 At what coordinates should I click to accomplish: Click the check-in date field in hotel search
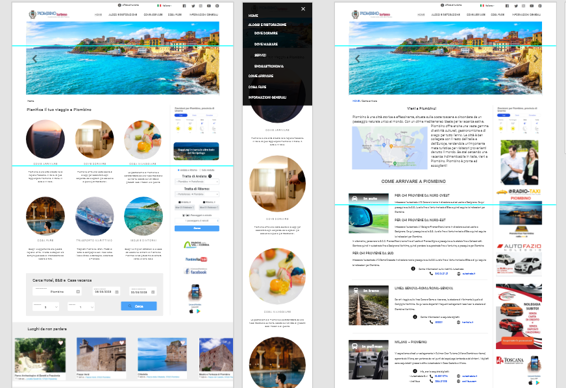(106, 292)
